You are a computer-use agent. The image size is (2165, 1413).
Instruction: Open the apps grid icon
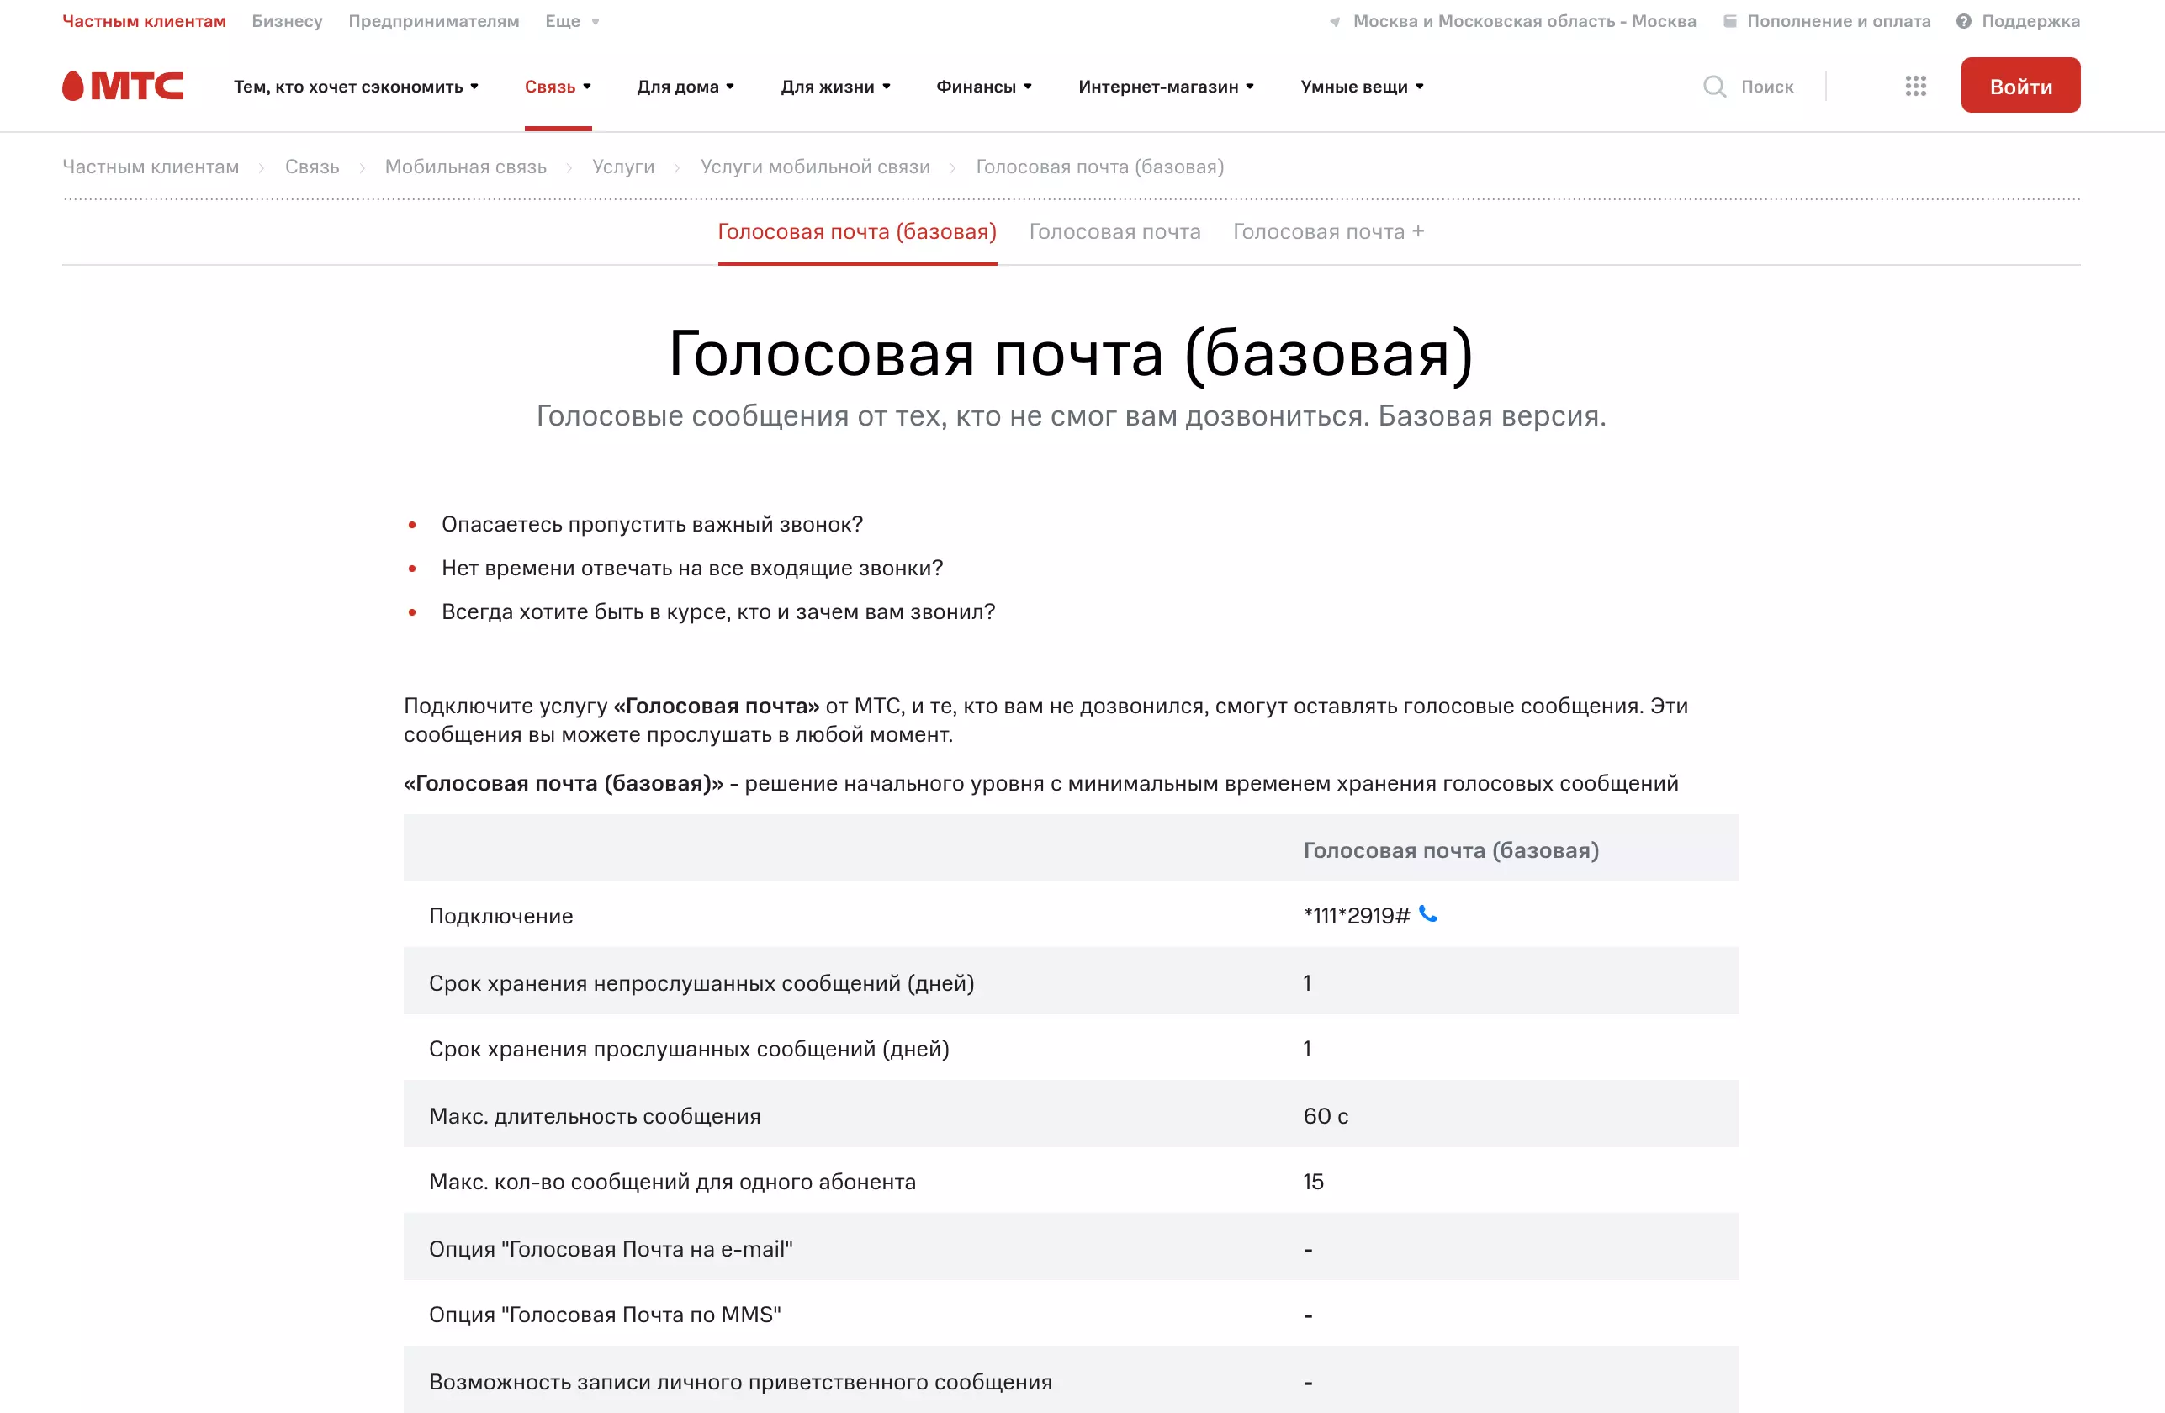(1916, 86)
